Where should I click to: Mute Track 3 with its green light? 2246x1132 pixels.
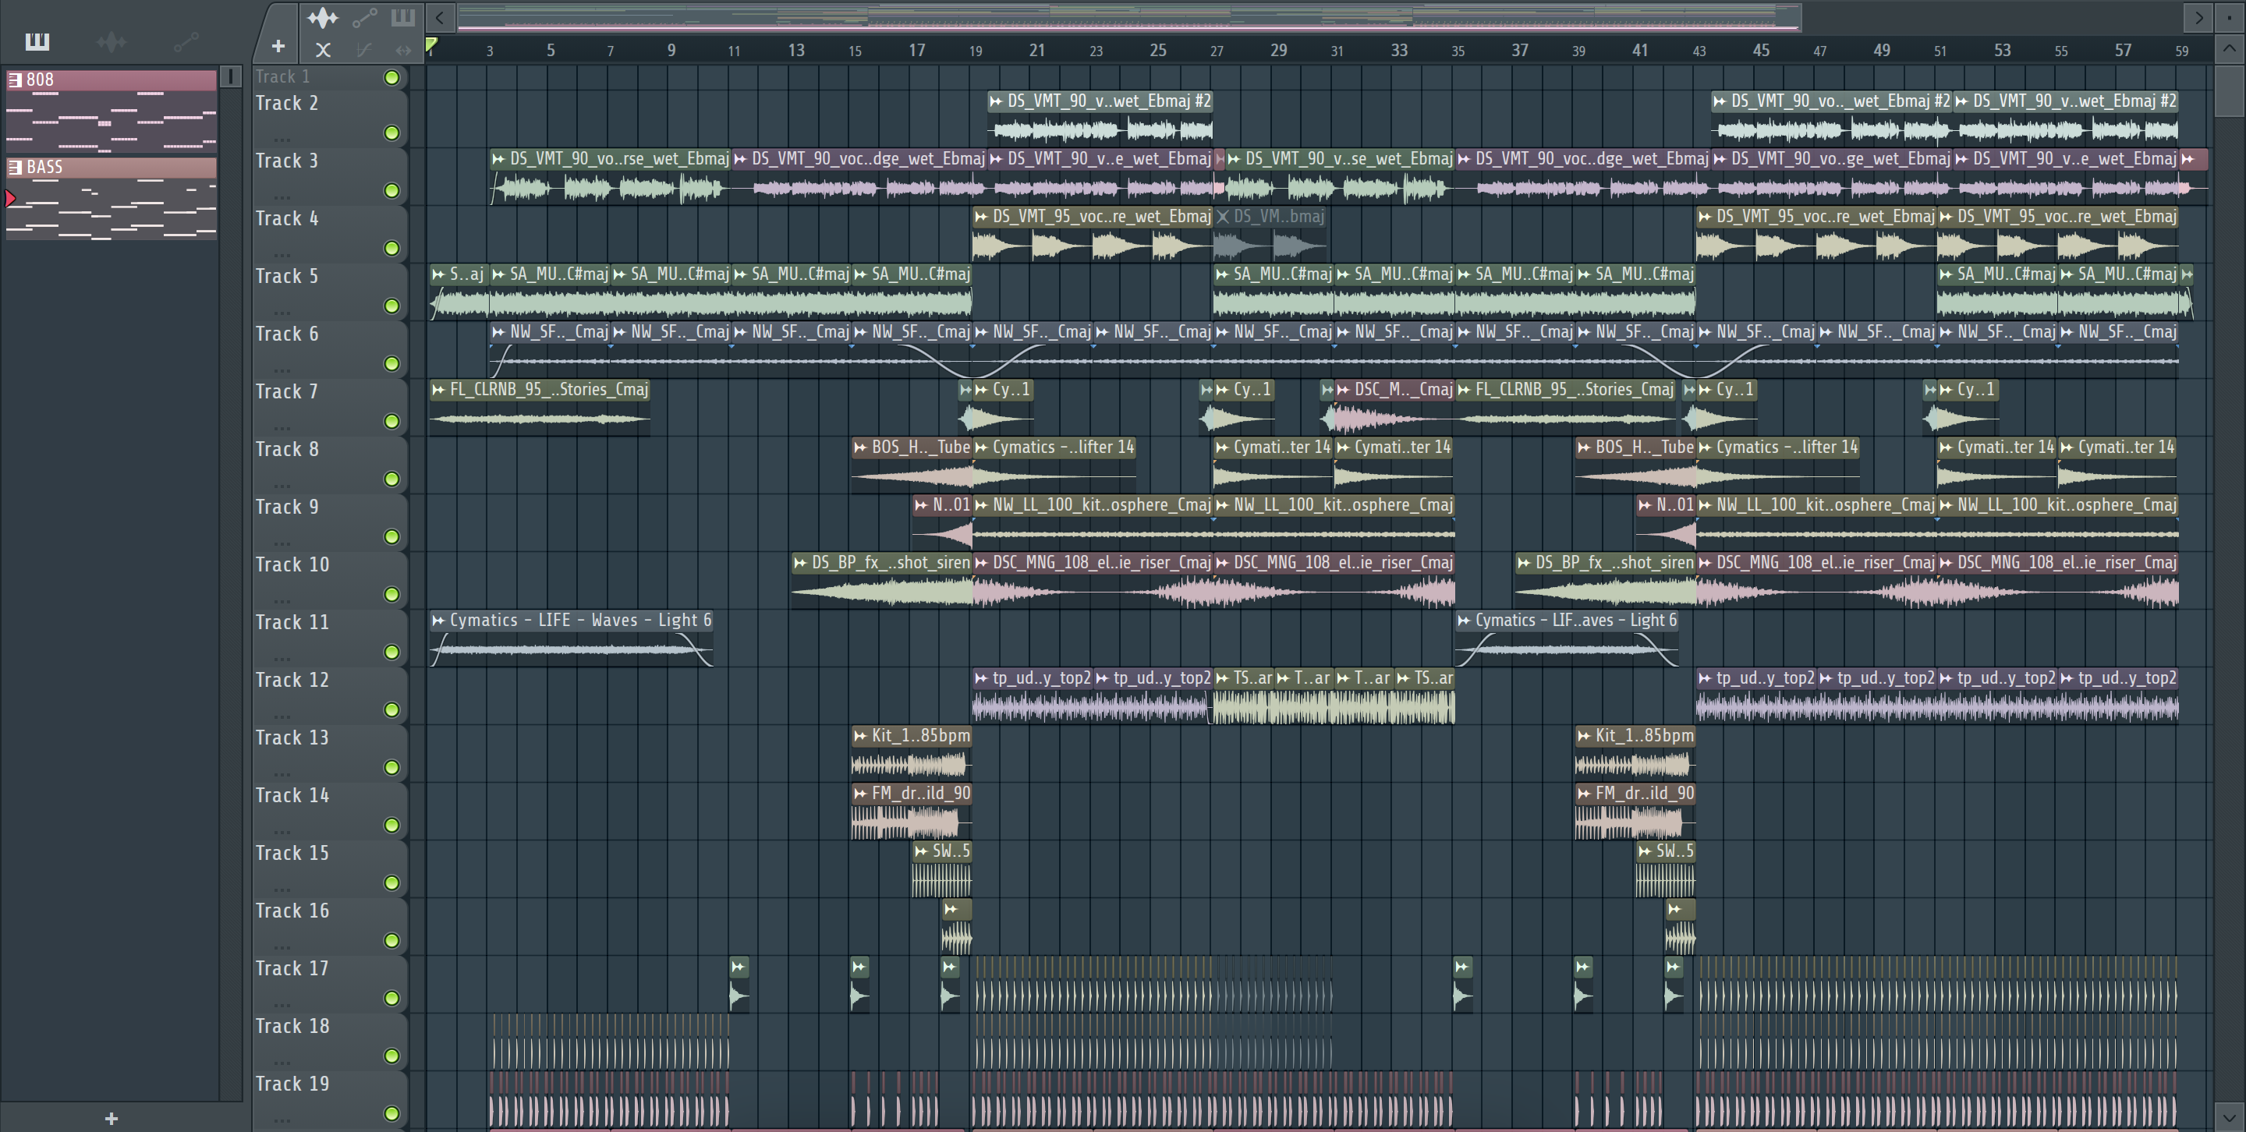coord(392,191)
